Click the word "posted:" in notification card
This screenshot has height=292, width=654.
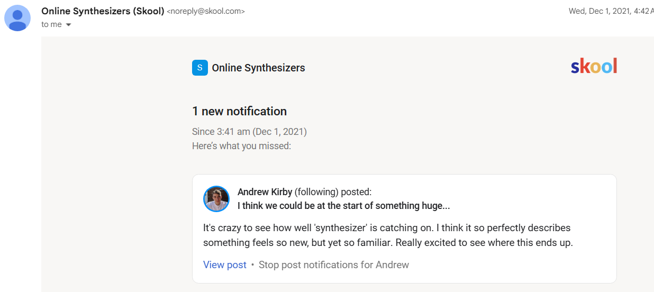pos(356,192)
